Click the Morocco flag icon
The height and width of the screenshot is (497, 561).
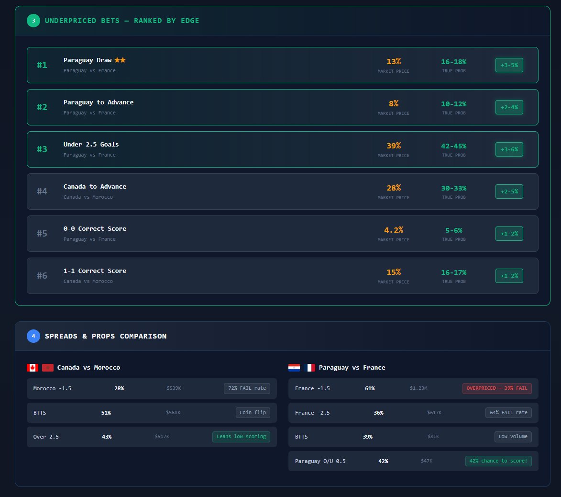pyautogui.click(x=47, y=367)
